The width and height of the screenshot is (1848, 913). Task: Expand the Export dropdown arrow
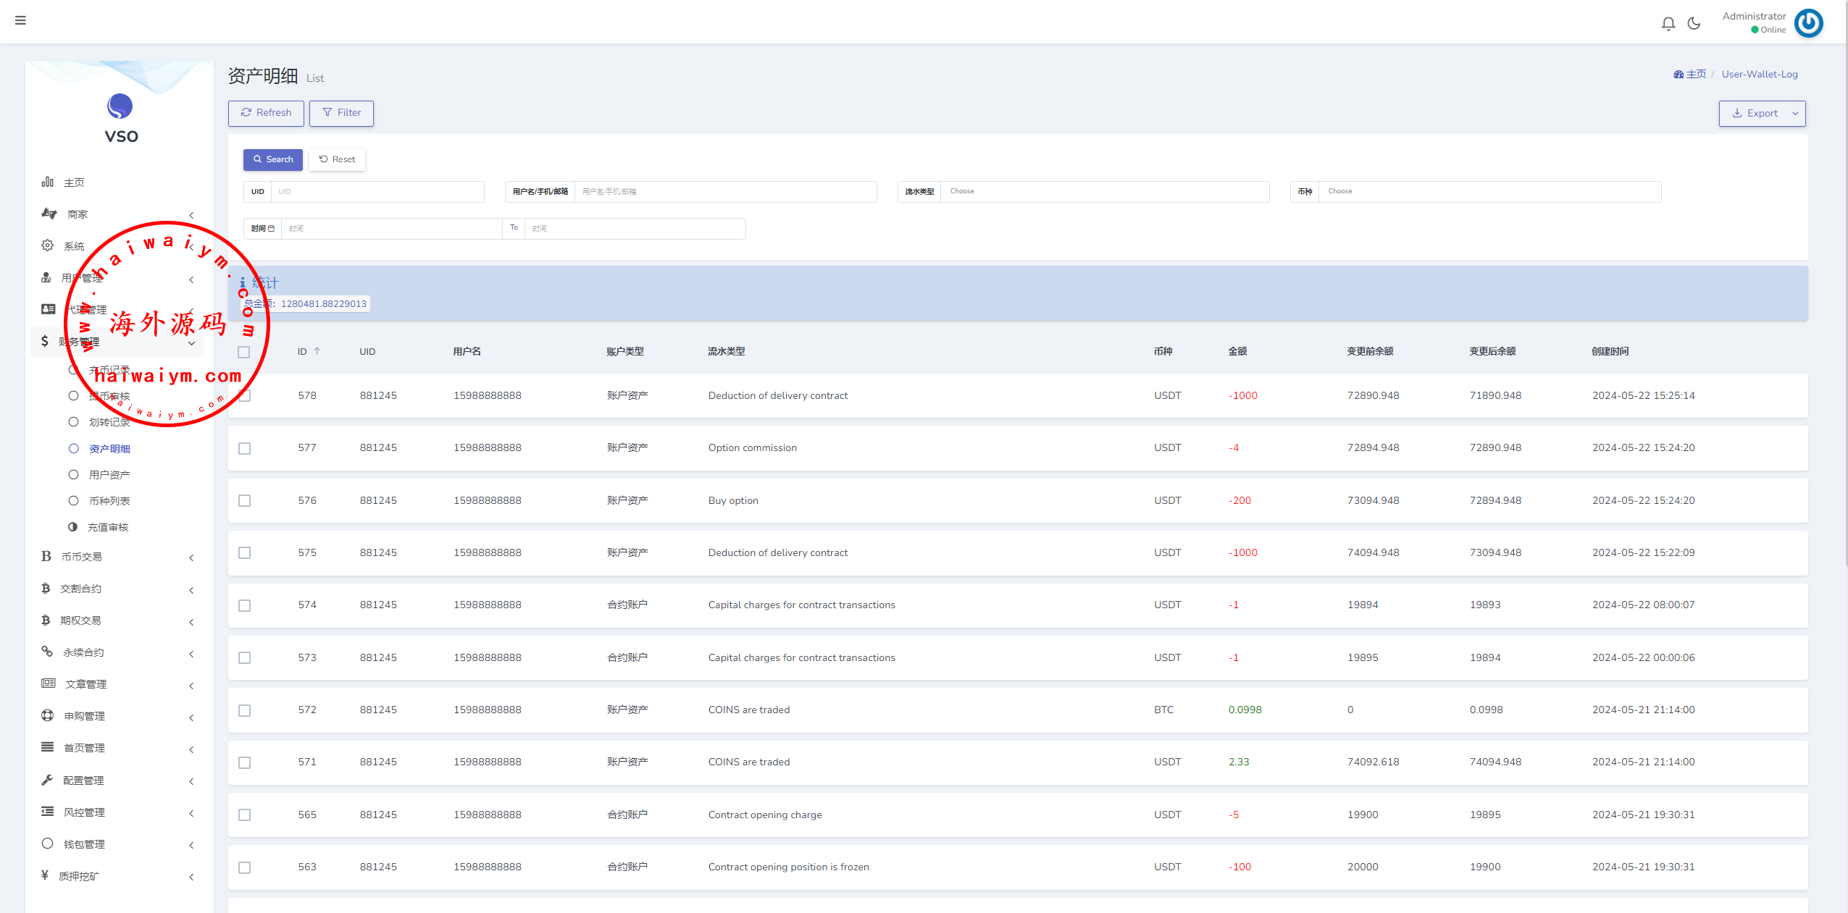point(1795,114)
